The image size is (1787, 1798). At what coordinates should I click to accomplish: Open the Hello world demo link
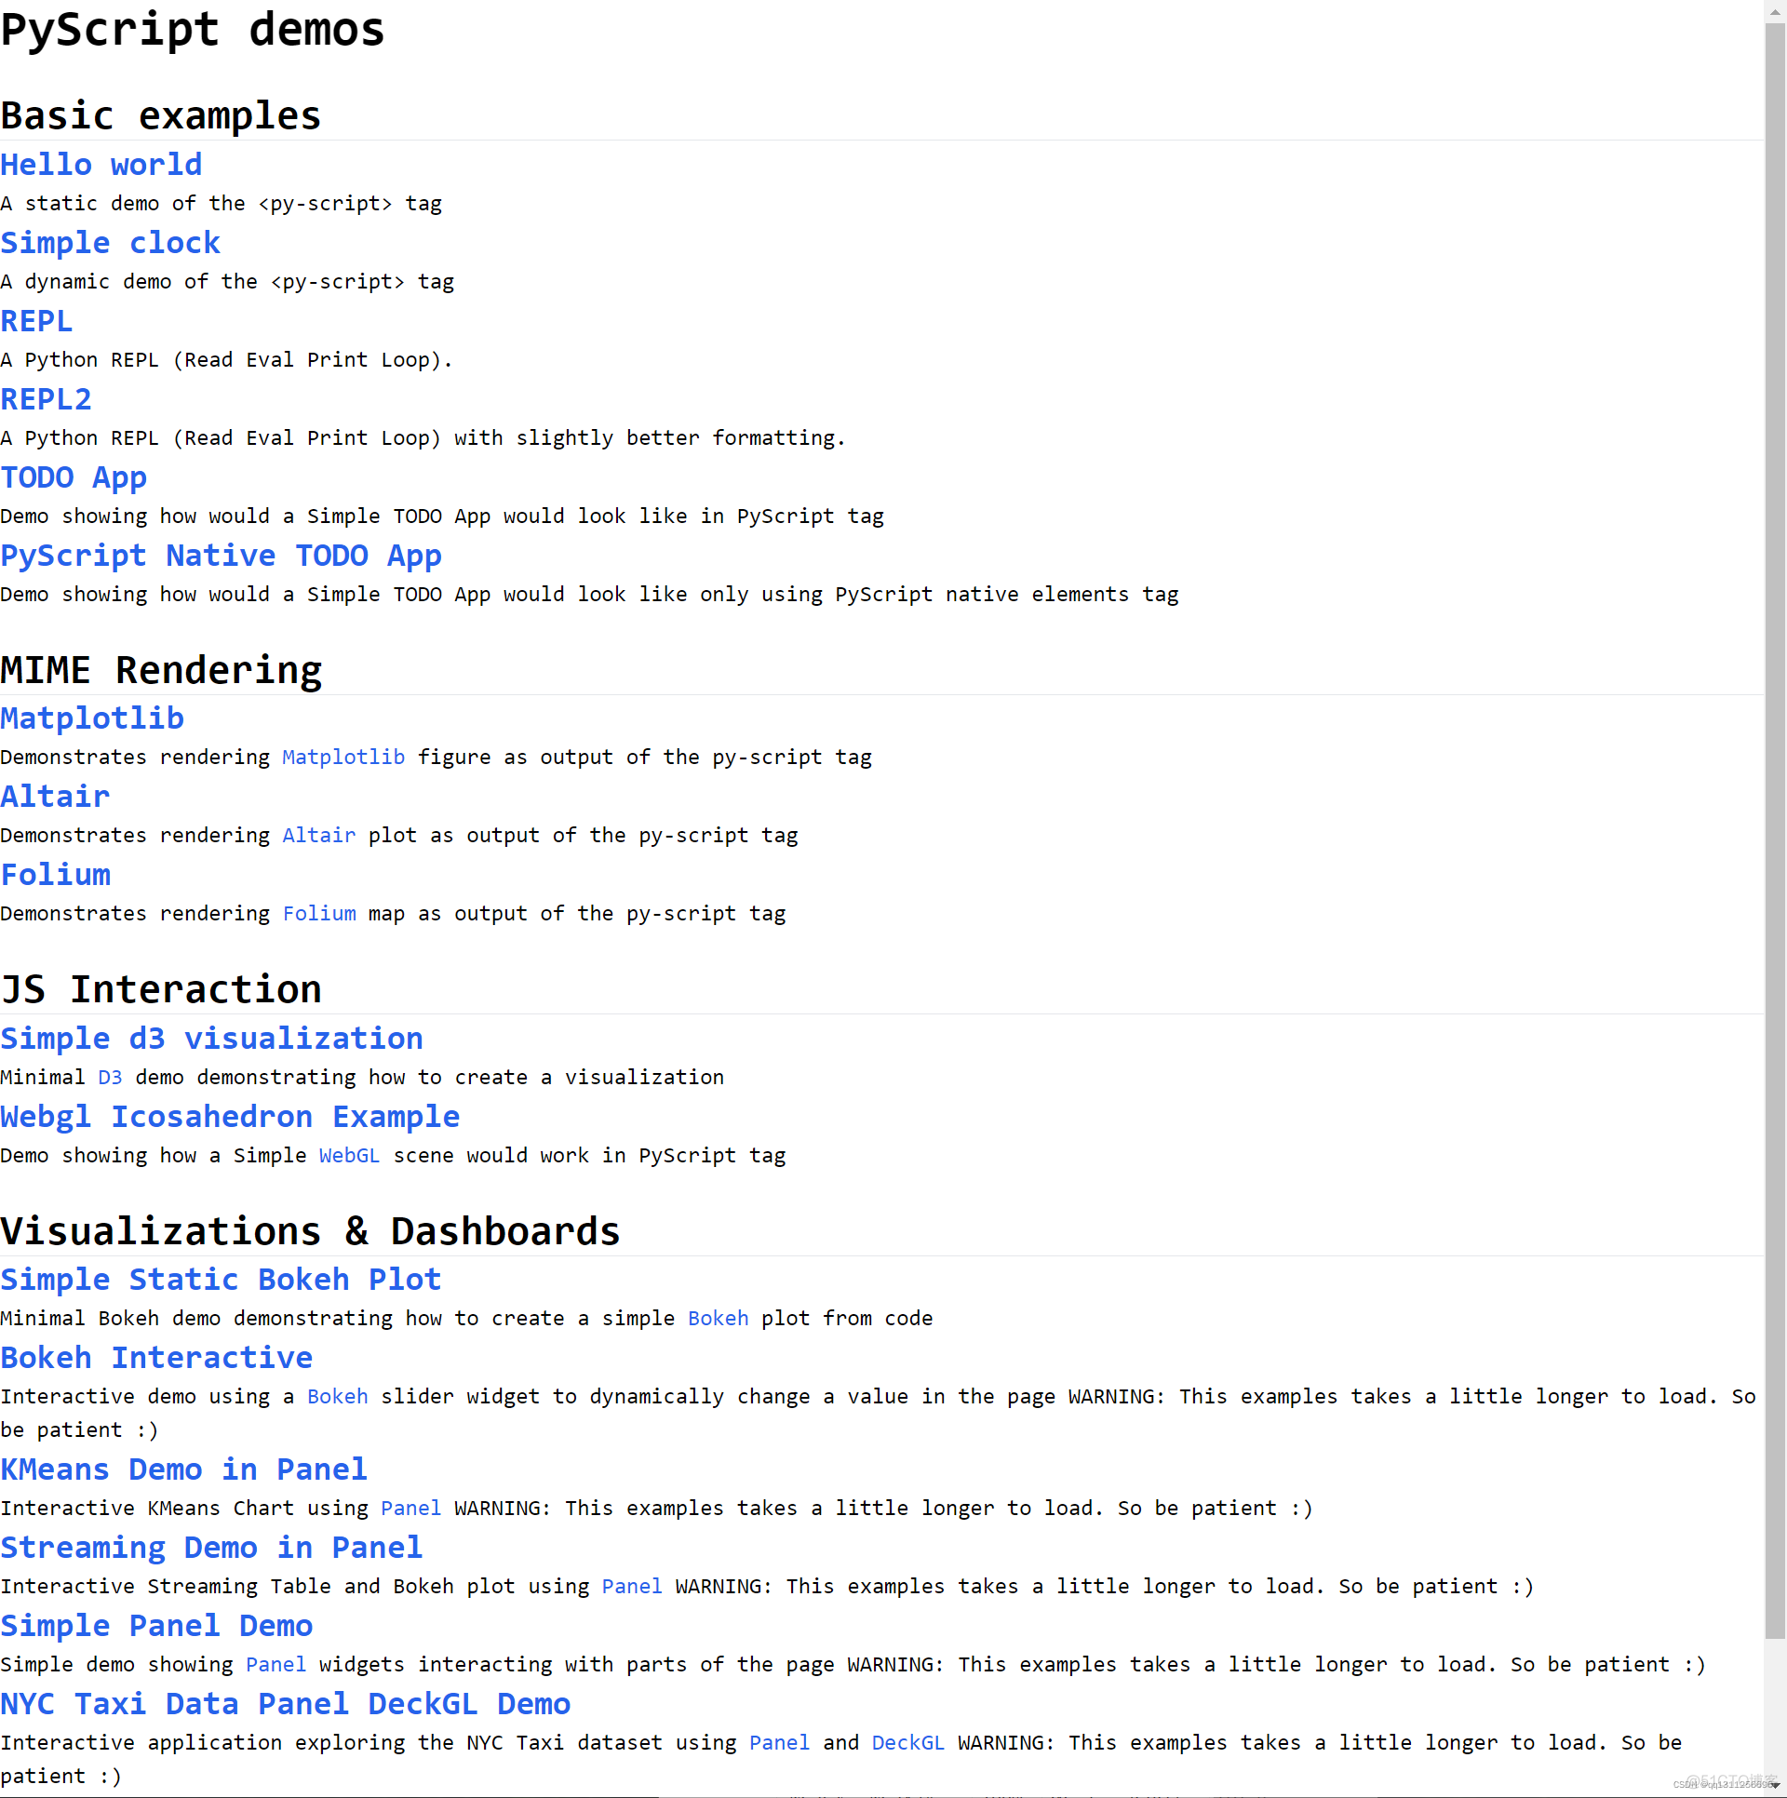click(101, 165)
